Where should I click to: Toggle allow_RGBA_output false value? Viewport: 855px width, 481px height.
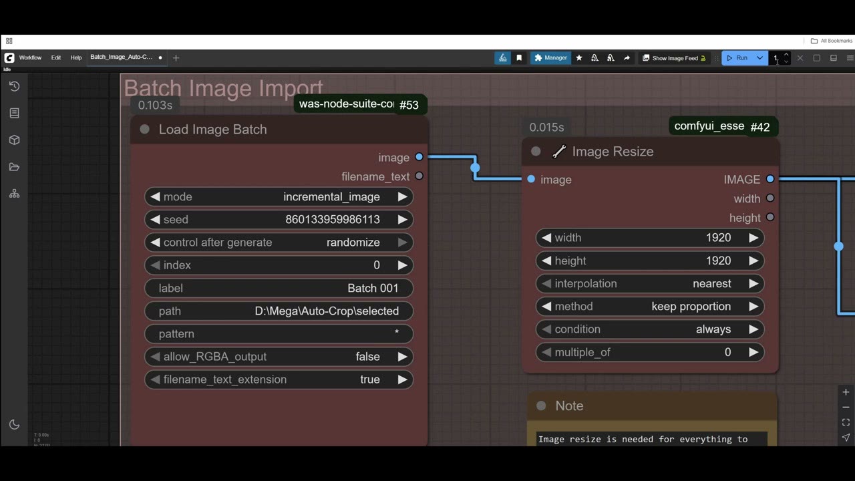(x=279, y=357)
